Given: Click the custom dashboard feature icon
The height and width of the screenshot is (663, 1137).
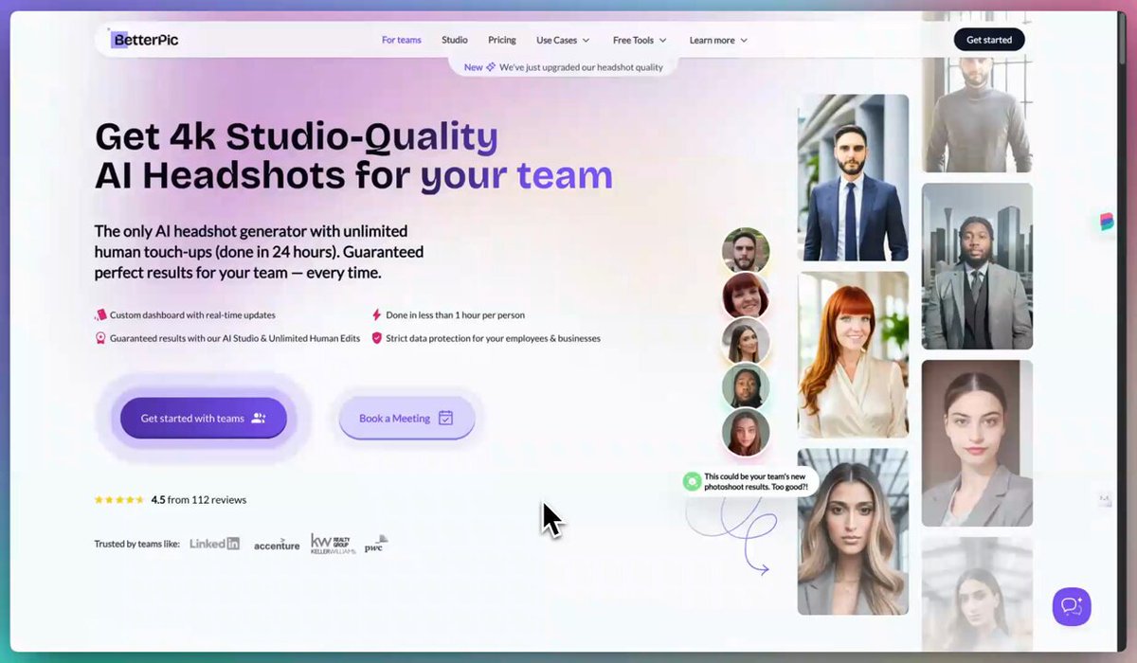Looking at the screenshot, I should [100, 314].
